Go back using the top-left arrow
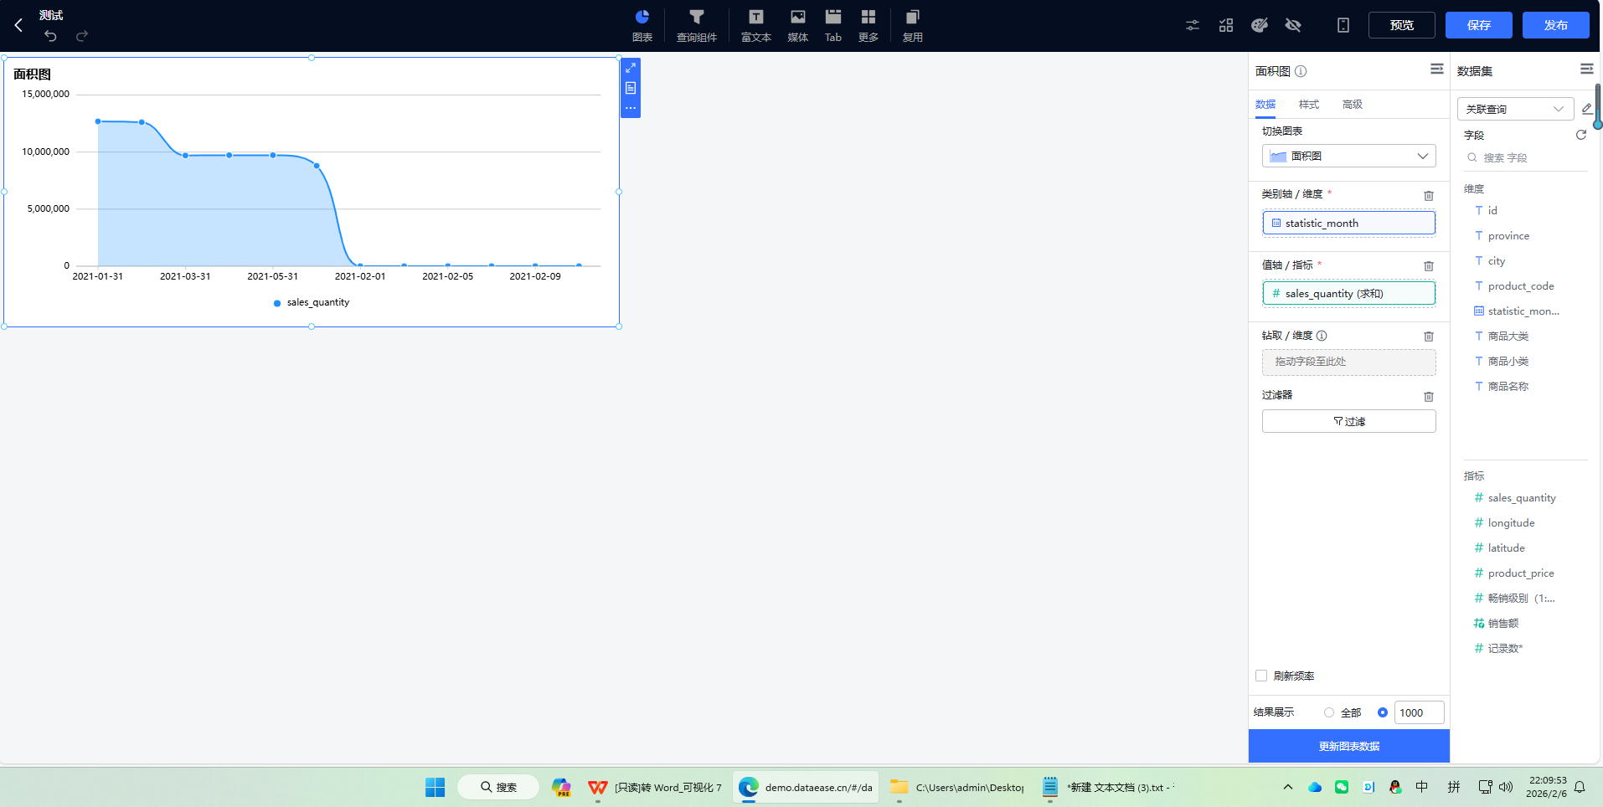This screenshot has width=1603, height=807. (18, 25)
